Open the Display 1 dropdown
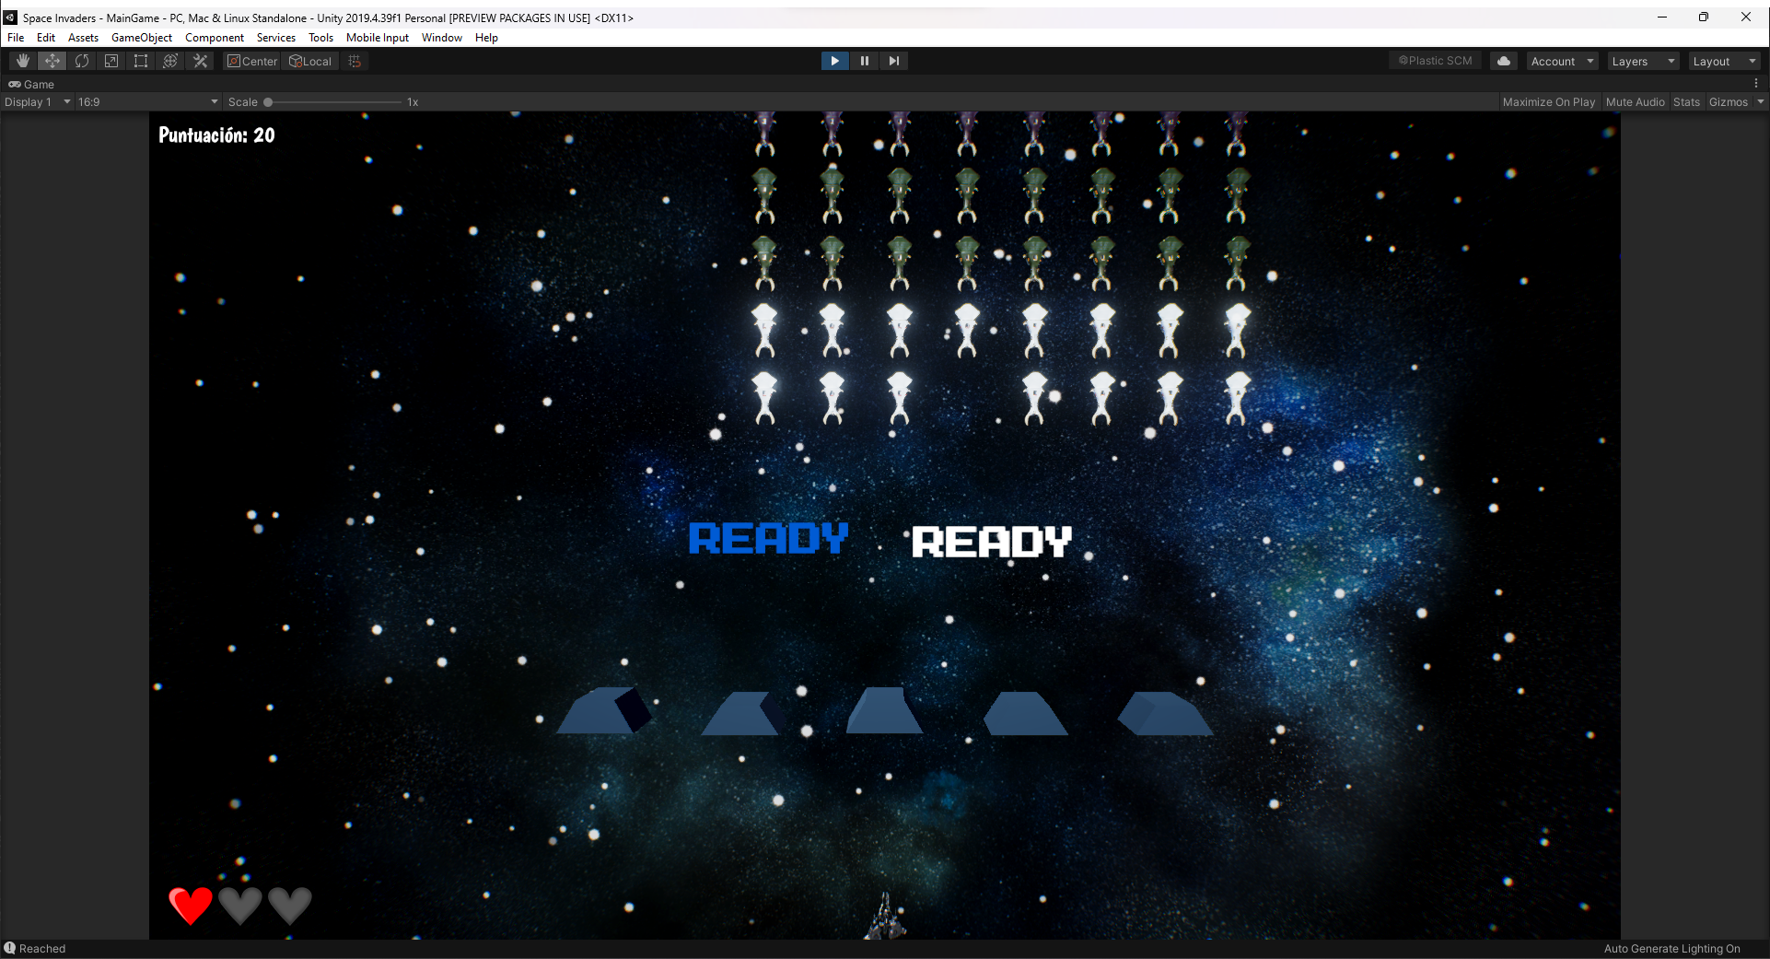 tap(37, 102)
